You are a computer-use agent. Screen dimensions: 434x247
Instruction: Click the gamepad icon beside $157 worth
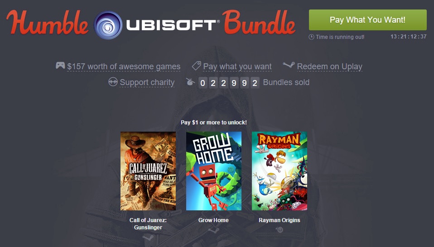tap(60, 66)
